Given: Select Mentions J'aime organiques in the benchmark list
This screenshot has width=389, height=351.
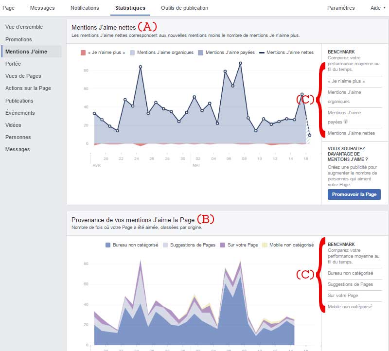Looking at the screenshot, I should (344, 97).
